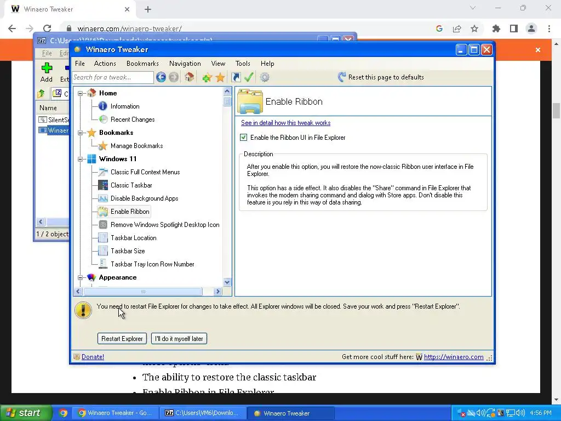561x421 pixels.
Task: Open the File menu in Winaero Tweaker
Action: click(80, 64)
